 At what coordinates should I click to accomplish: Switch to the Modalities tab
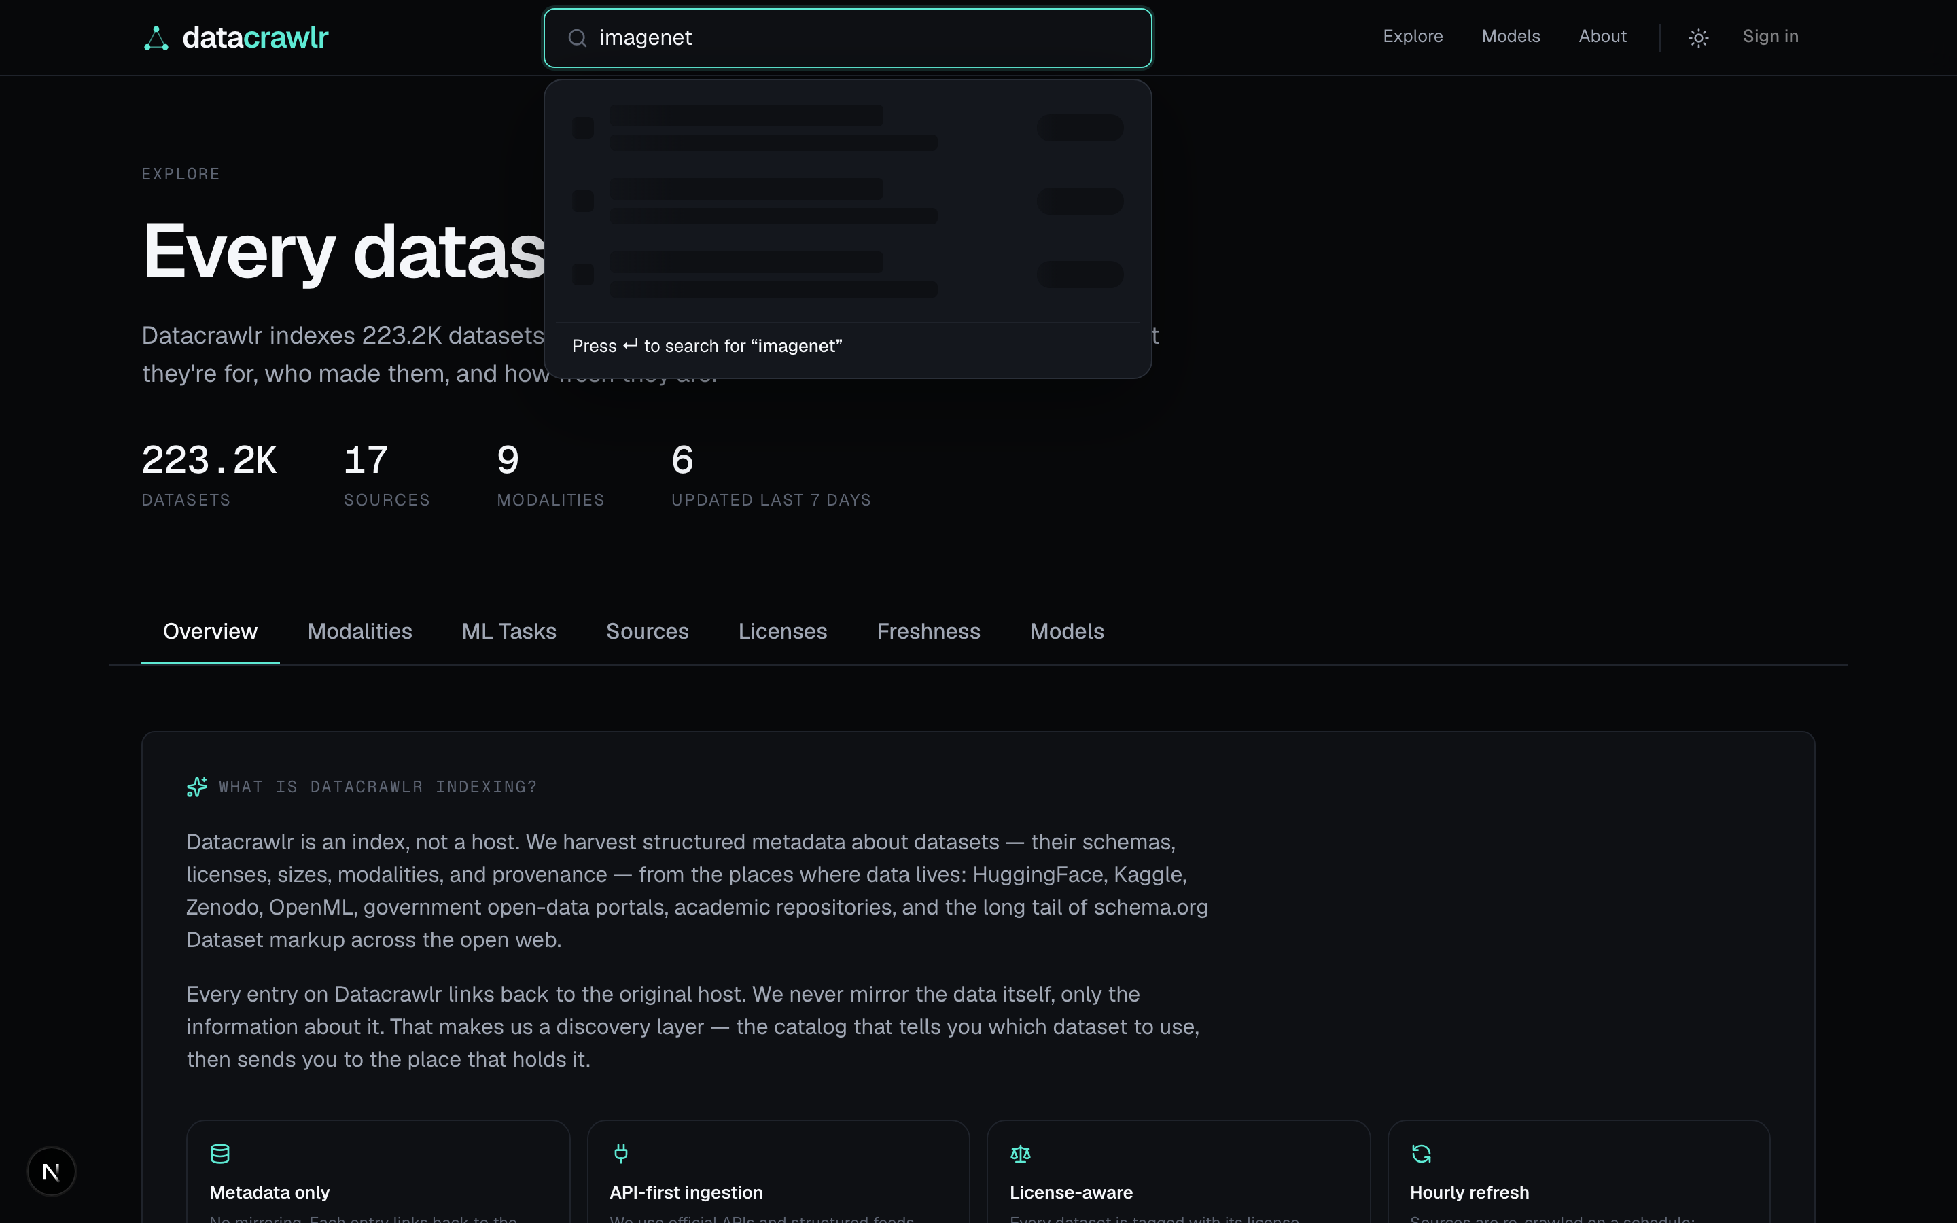click(x=360, y=631)
